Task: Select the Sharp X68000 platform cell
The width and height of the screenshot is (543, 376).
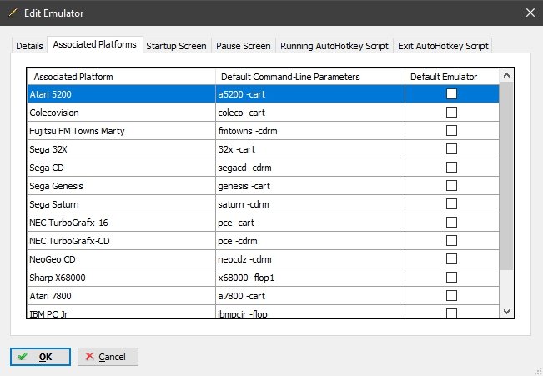Action: [x=121, y=278]
